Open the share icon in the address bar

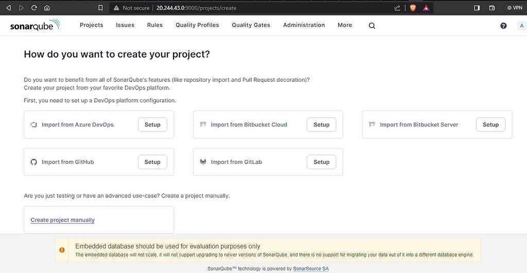(397, 8)
